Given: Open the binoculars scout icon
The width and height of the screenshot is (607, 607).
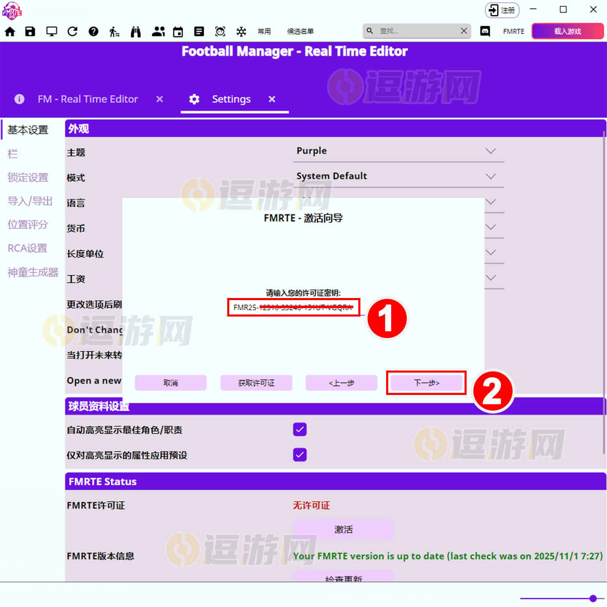Looking at the screenshot, I should 136,31.
